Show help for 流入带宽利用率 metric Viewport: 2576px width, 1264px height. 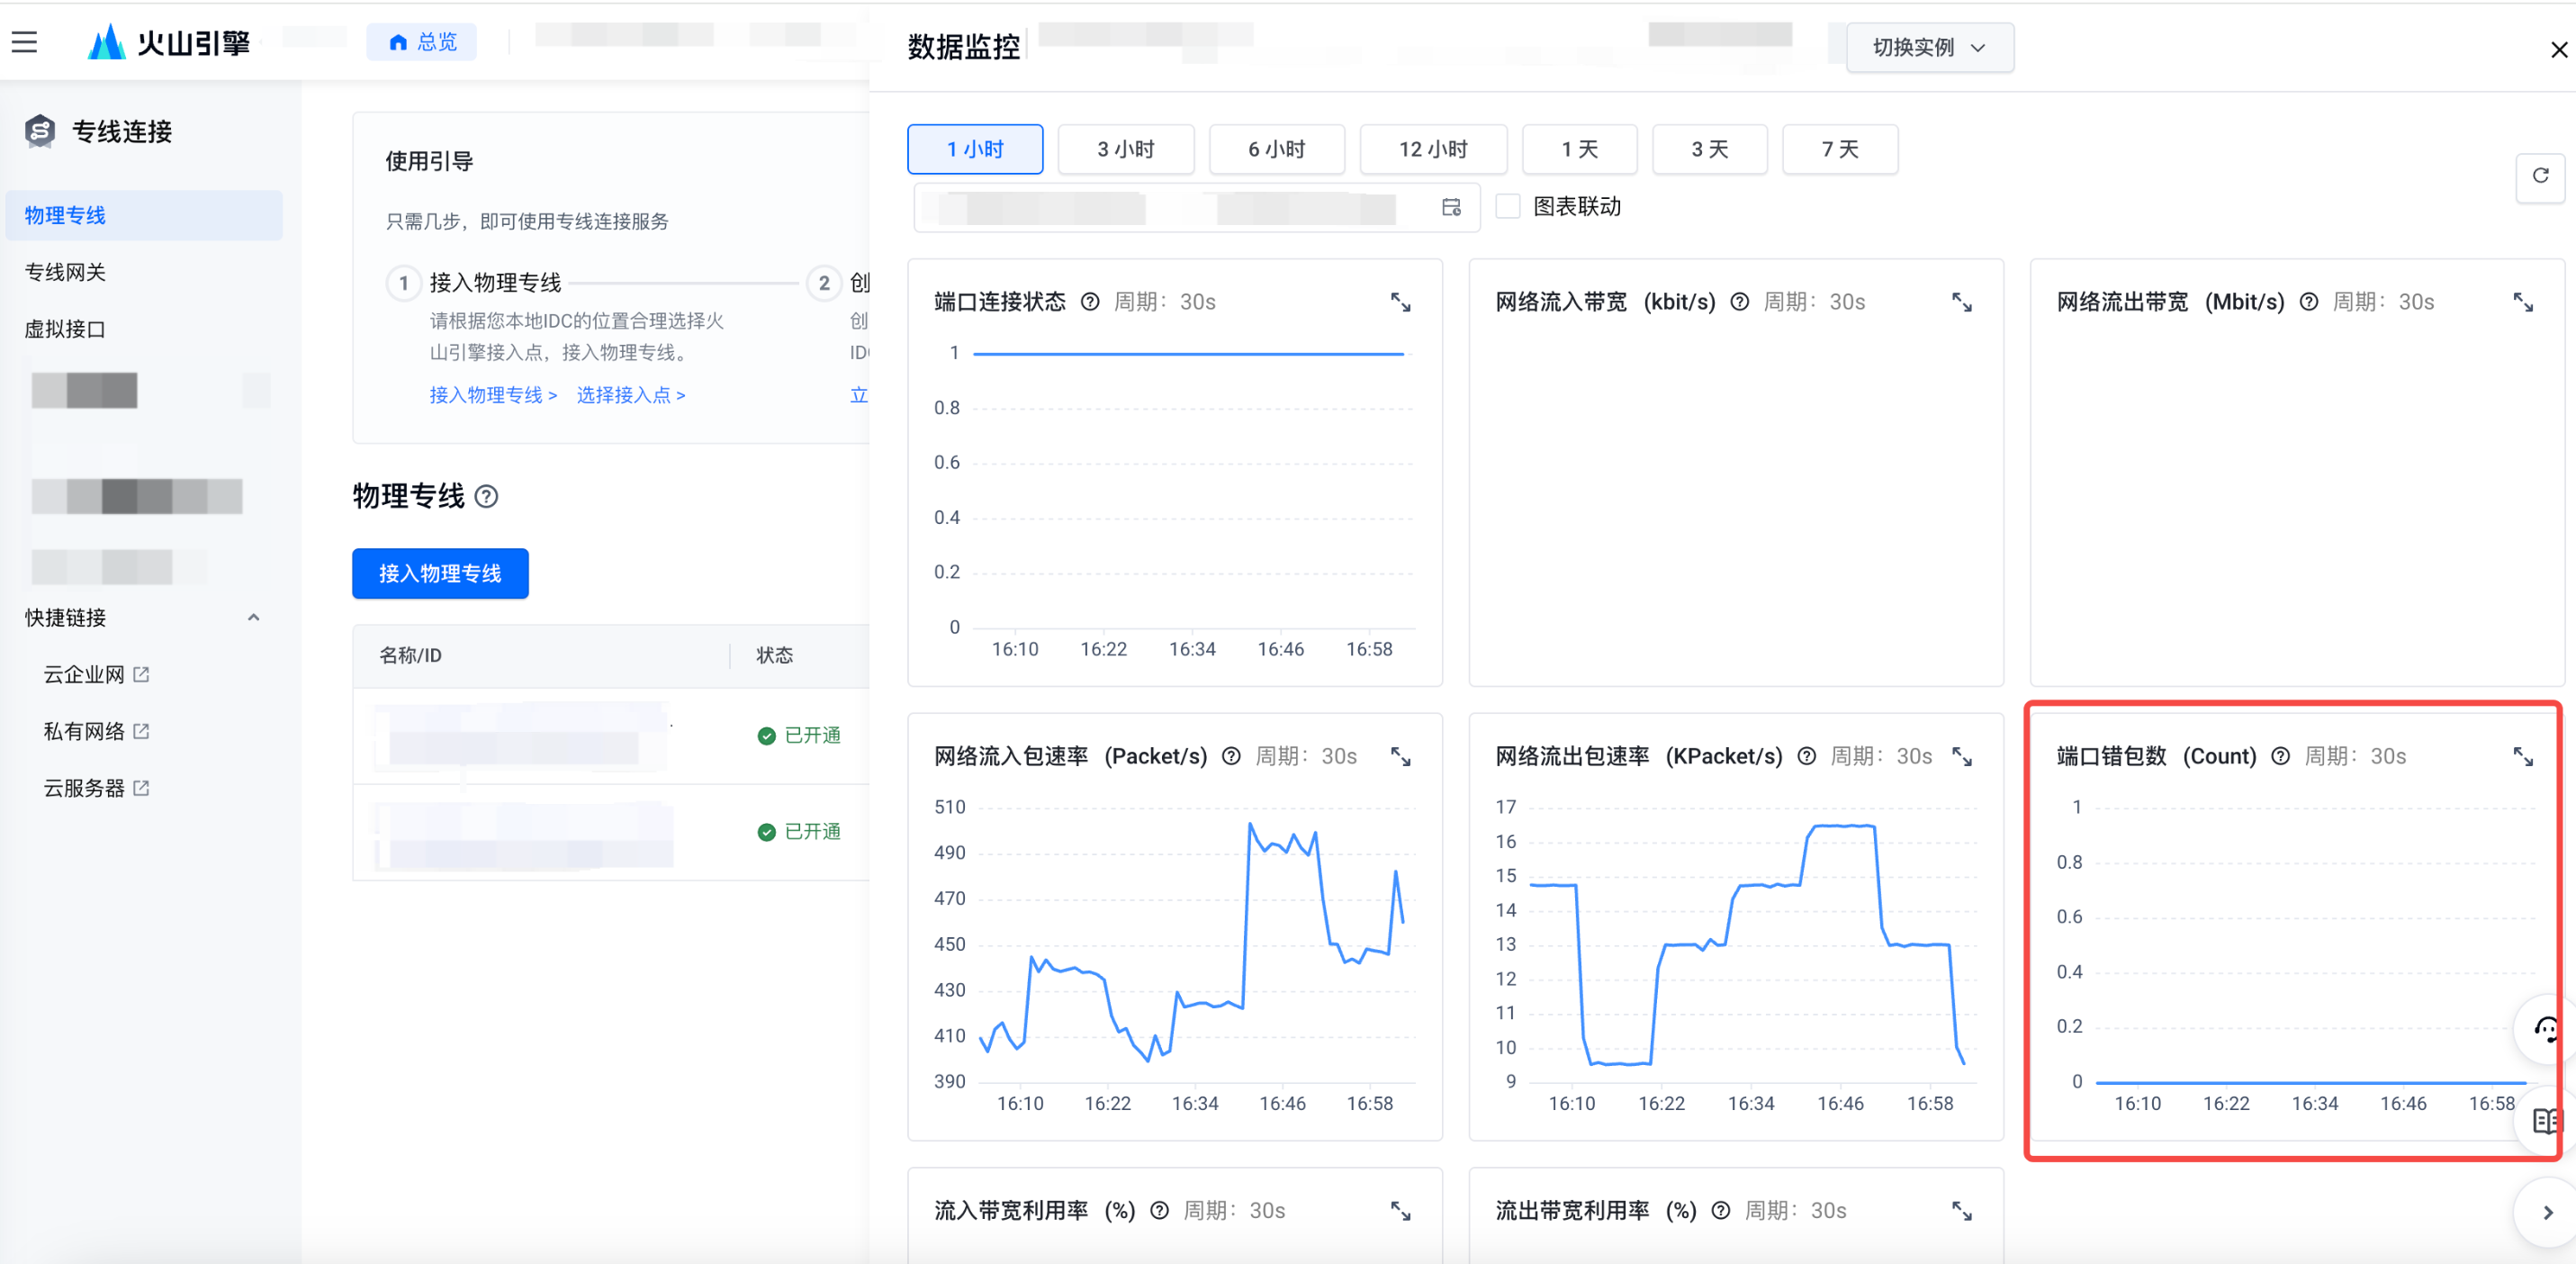[x=1159, y=1211]
